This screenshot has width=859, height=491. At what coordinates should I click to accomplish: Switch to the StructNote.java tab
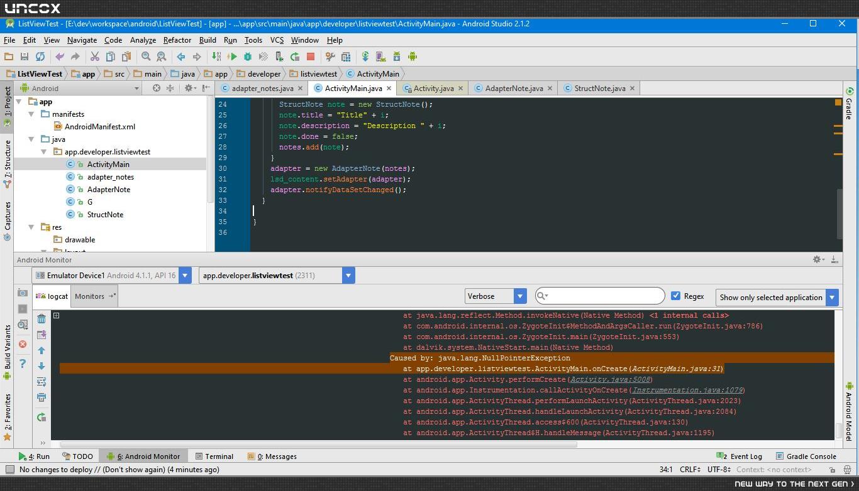click(599, 89)
